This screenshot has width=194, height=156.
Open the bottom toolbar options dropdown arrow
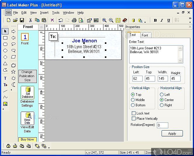pos(49,148)
